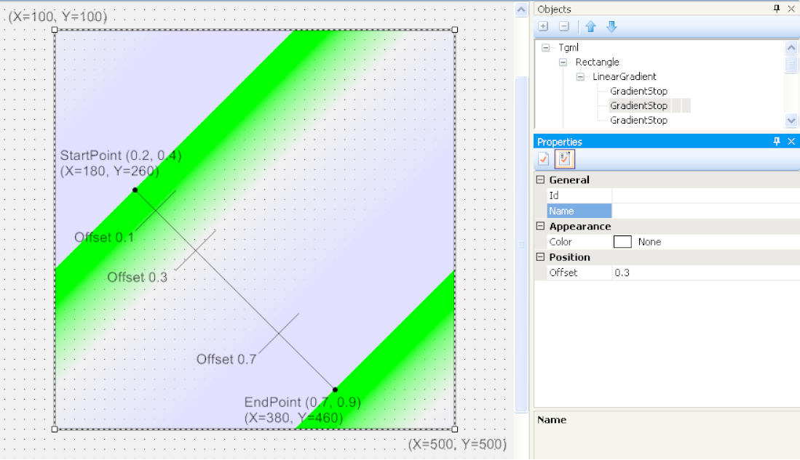Click the gradient EndPoint handle on the canvas
The image size is (800, 460).
click(x=335, y=390)
